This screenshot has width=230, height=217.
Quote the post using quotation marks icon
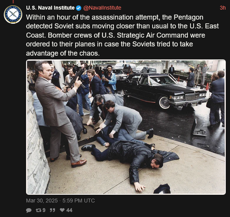pos(53,210)
